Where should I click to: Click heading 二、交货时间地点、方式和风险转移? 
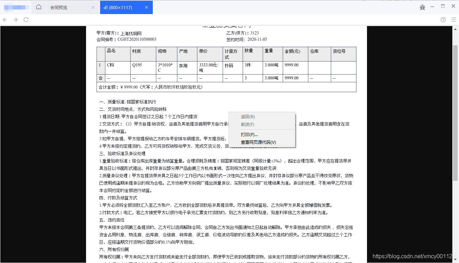click(133, 109)
